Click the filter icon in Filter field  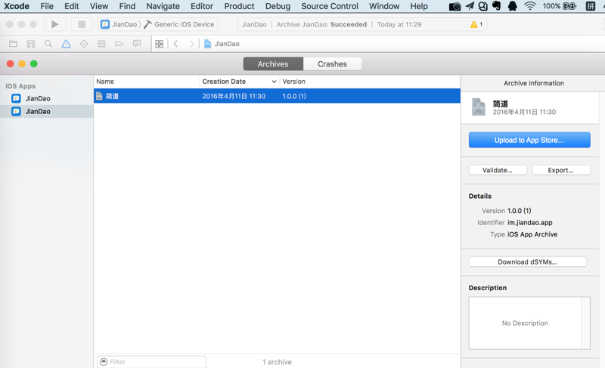(x=104, y=362)
